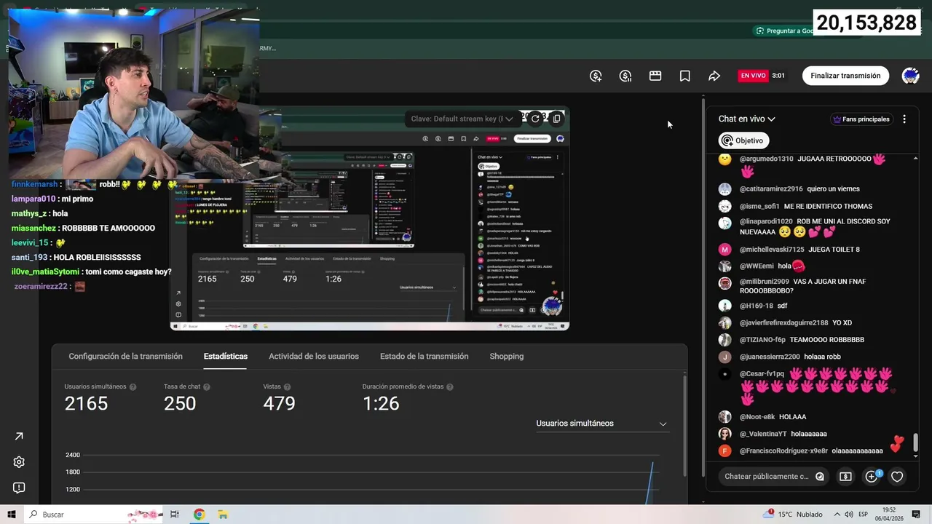The height and width of the screenshot is (524, 932).
Task: Switch to the Shopping tab
Action: [x=506, y=357]
